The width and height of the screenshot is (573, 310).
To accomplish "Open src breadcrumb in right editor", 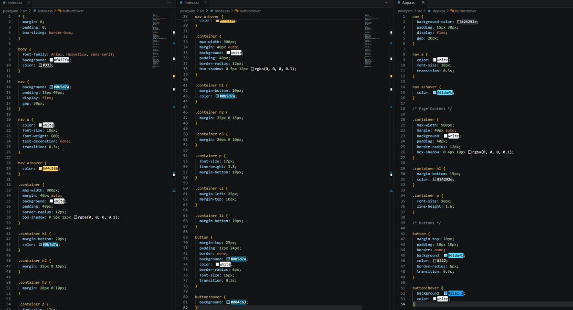I will coord(420,10).
